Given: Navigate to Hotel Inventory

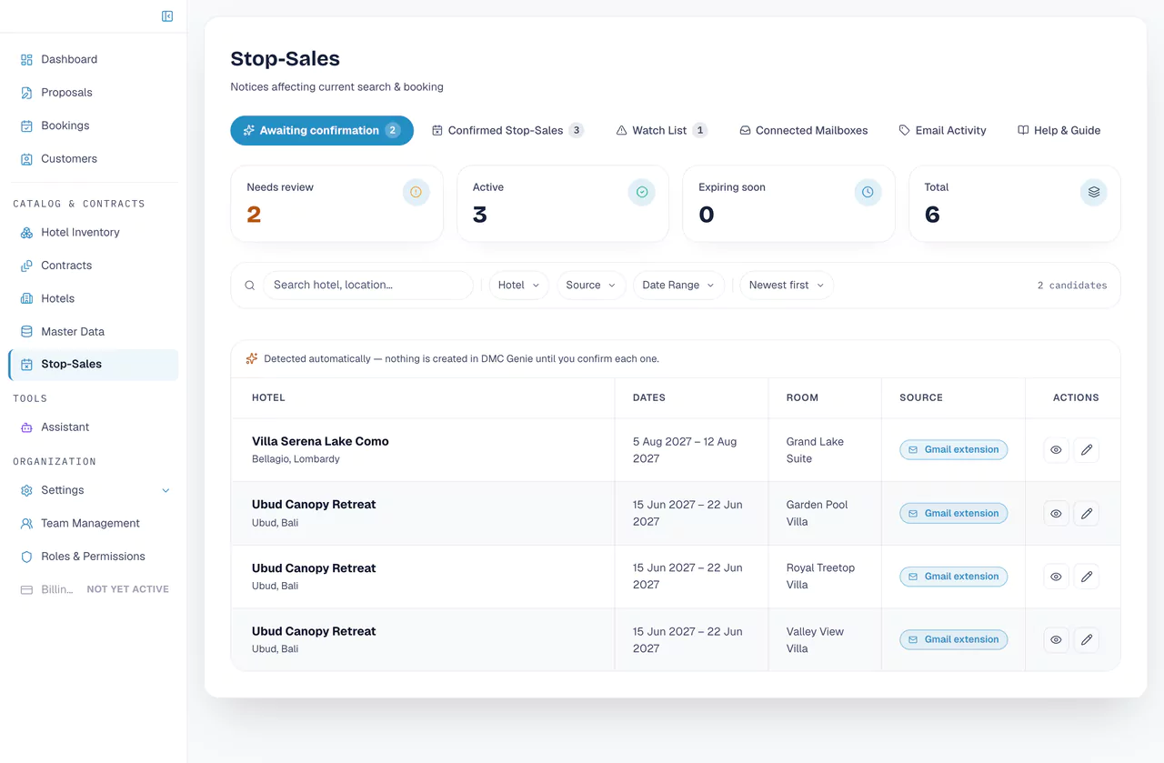Looking at the screenshot, I should click(x=94, y=232).
